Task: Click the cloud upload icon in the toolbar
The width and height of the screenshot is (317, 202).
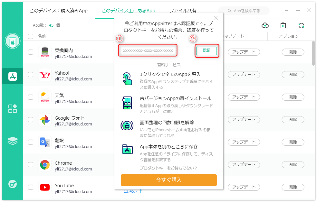Action: coord(265,25)
